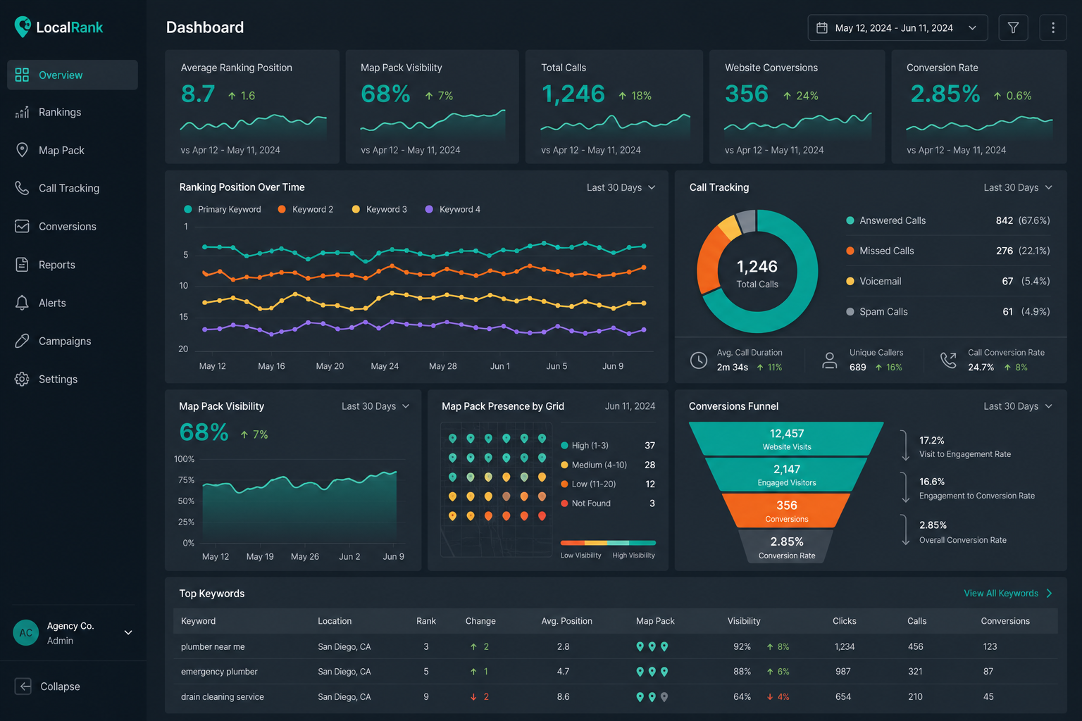Go to Overview in the sidebar
The width and height of the screenshot is (1082, 721).
click(73, 75)
